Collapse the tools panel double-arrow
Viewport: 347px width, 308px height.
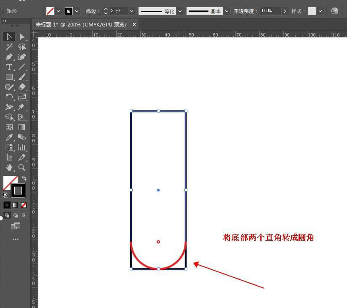[5, 21]
